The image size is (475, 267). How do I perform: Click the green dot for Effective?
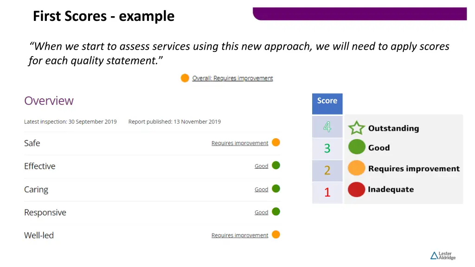276,165
